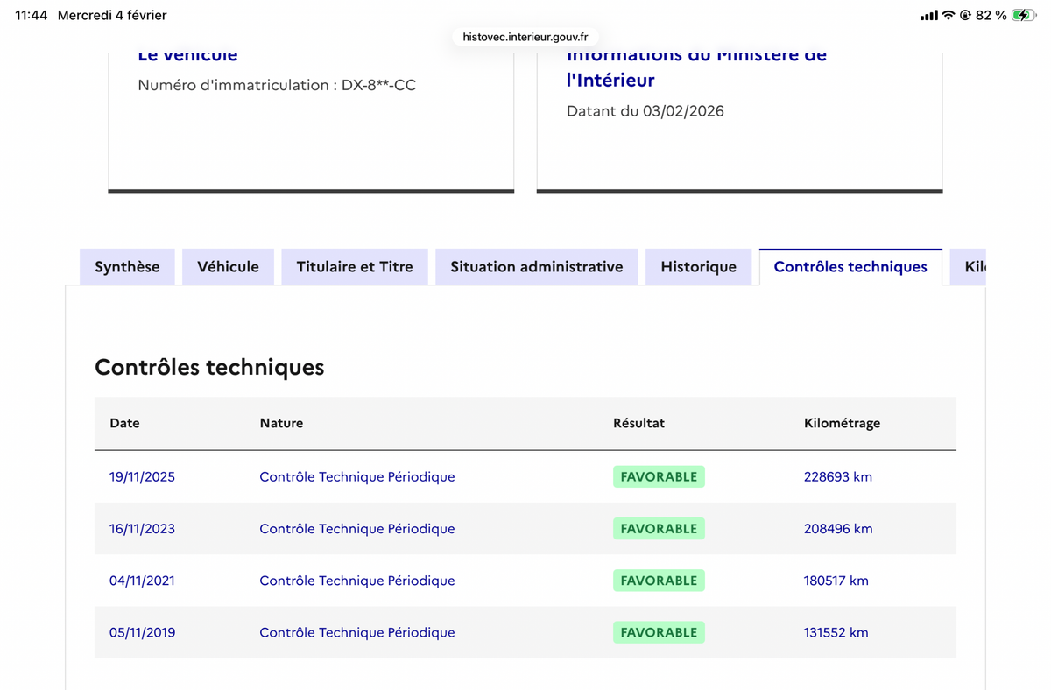Tap the cellular signal bars icon
This screenshot has width=1051, height=690.
(928, 16)
